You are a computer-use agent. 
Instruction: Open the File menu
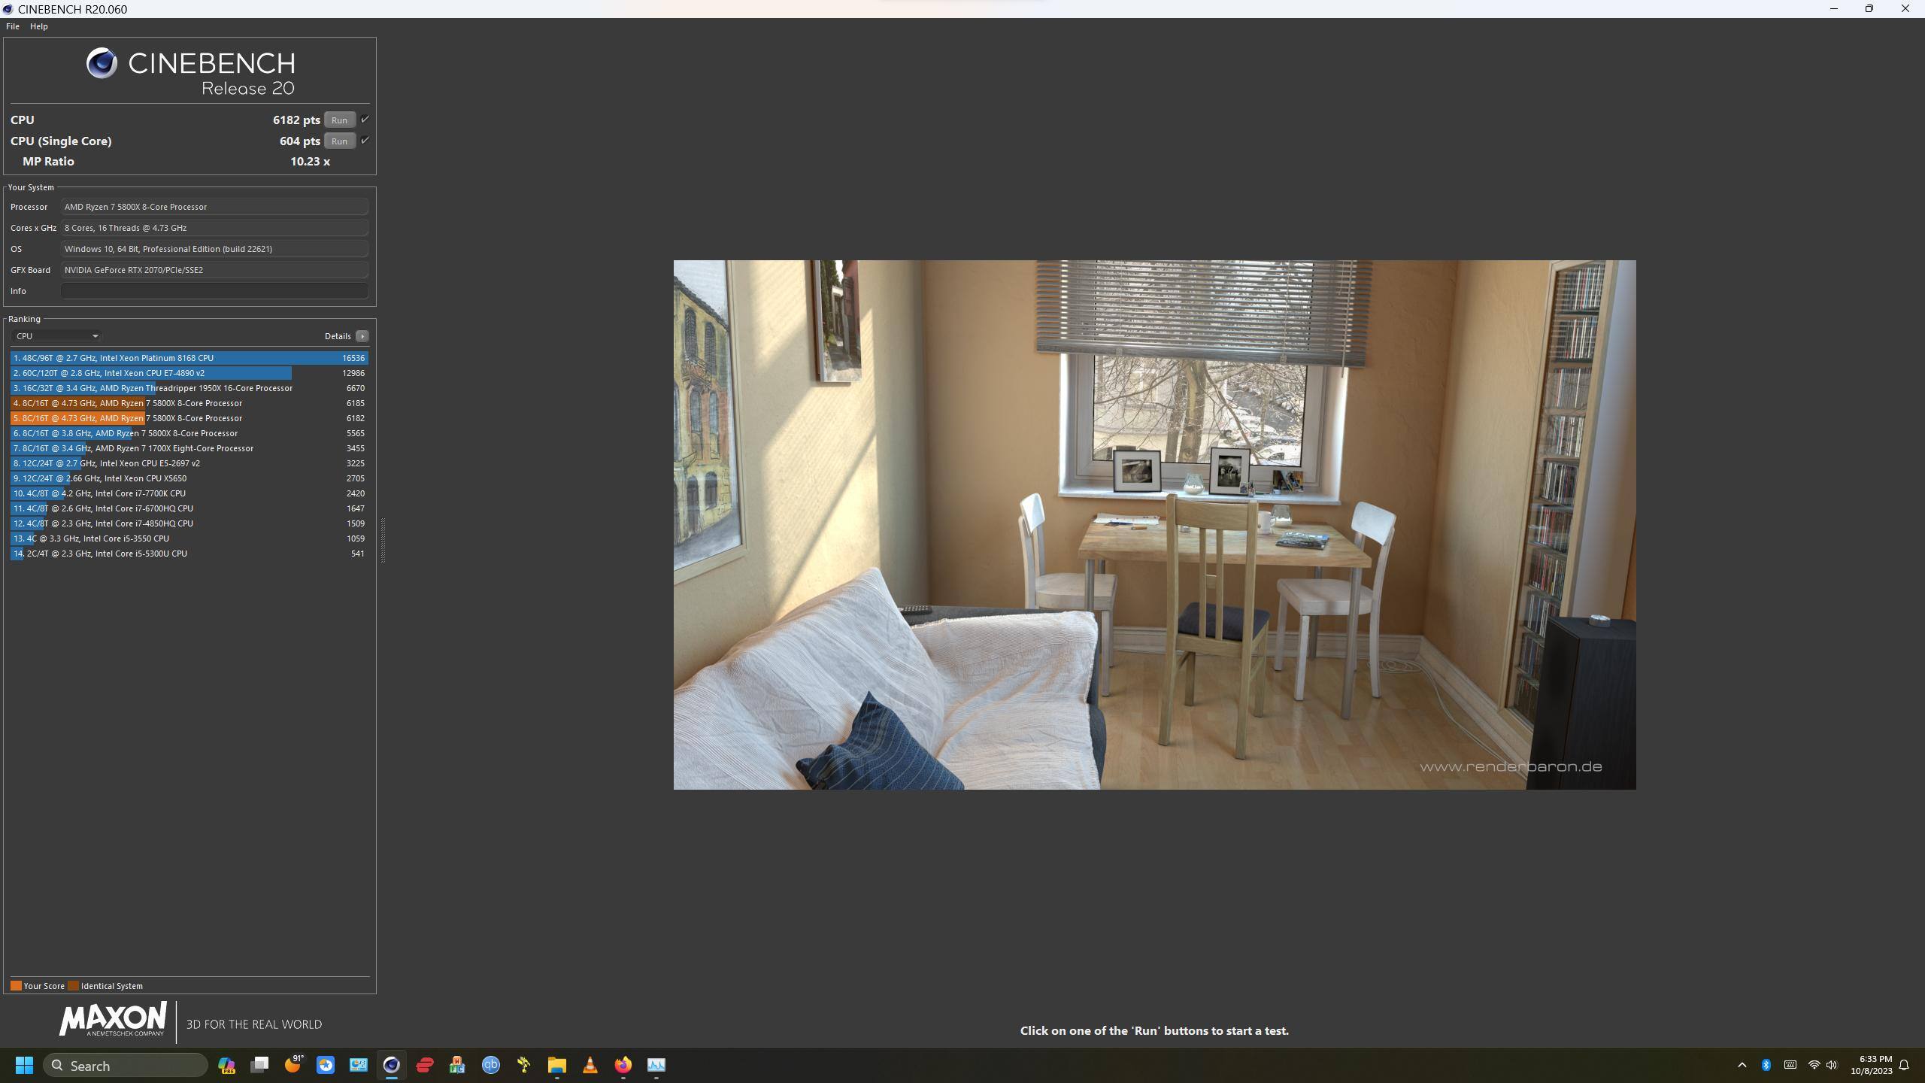point(13,26)
